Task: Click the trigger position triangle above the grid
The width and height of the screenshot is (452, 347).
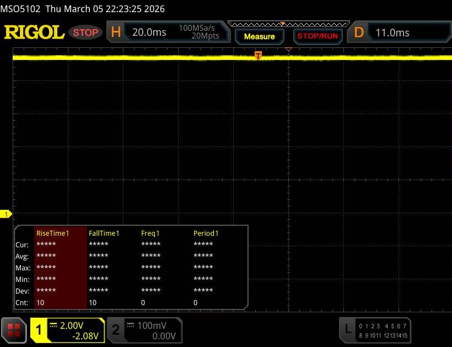Action: (288, 50)
